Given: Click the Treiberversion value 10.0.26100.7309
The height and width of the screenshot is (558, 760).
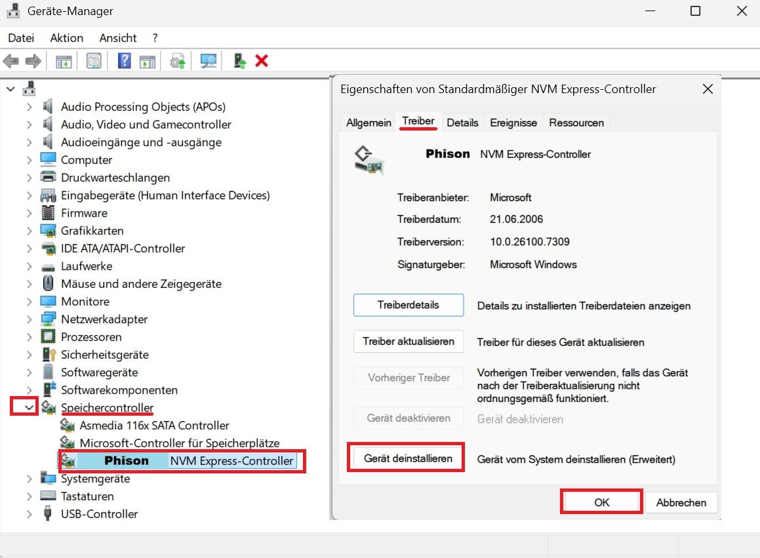Looking at the screenshot, I should [530, 241].
